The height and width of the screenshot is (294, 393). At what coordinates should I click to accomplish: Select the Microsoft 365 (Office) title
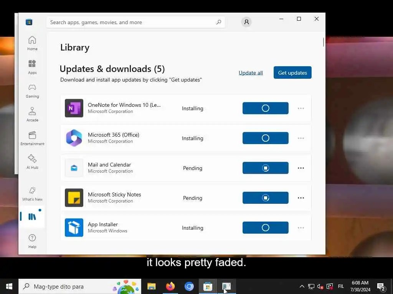coord(114,135)
